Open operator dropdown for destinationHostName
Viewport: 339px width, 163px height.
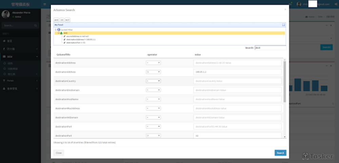(x=153, y=99)
